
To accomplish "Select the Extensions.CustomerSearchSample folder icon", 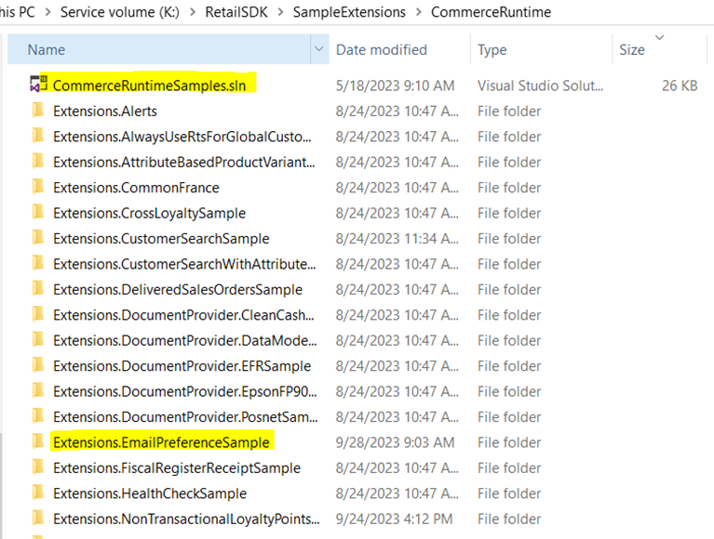I will pos(38,237).
